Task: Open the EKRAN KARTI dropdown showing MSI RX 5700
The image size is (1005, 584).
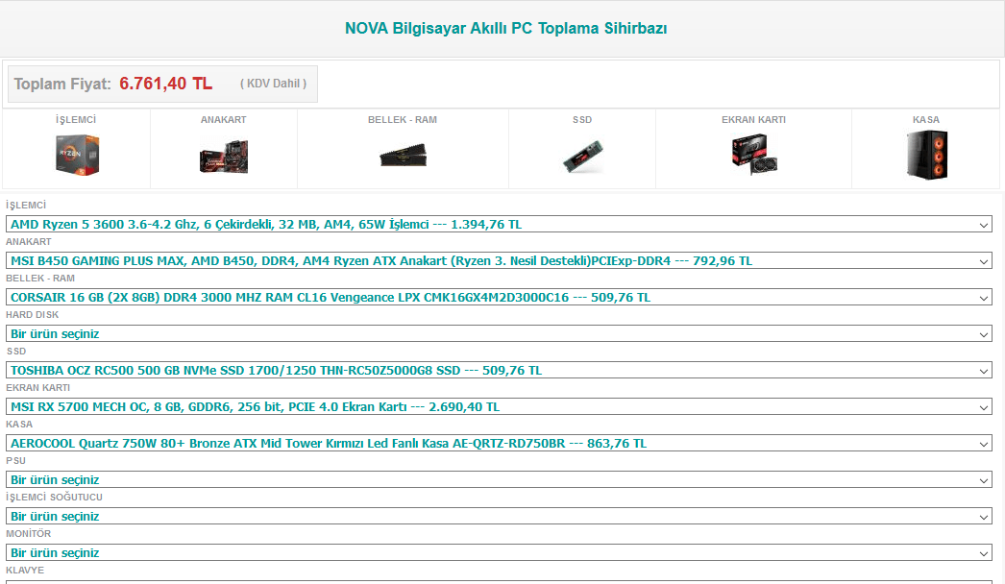Action: click(499, 407)
